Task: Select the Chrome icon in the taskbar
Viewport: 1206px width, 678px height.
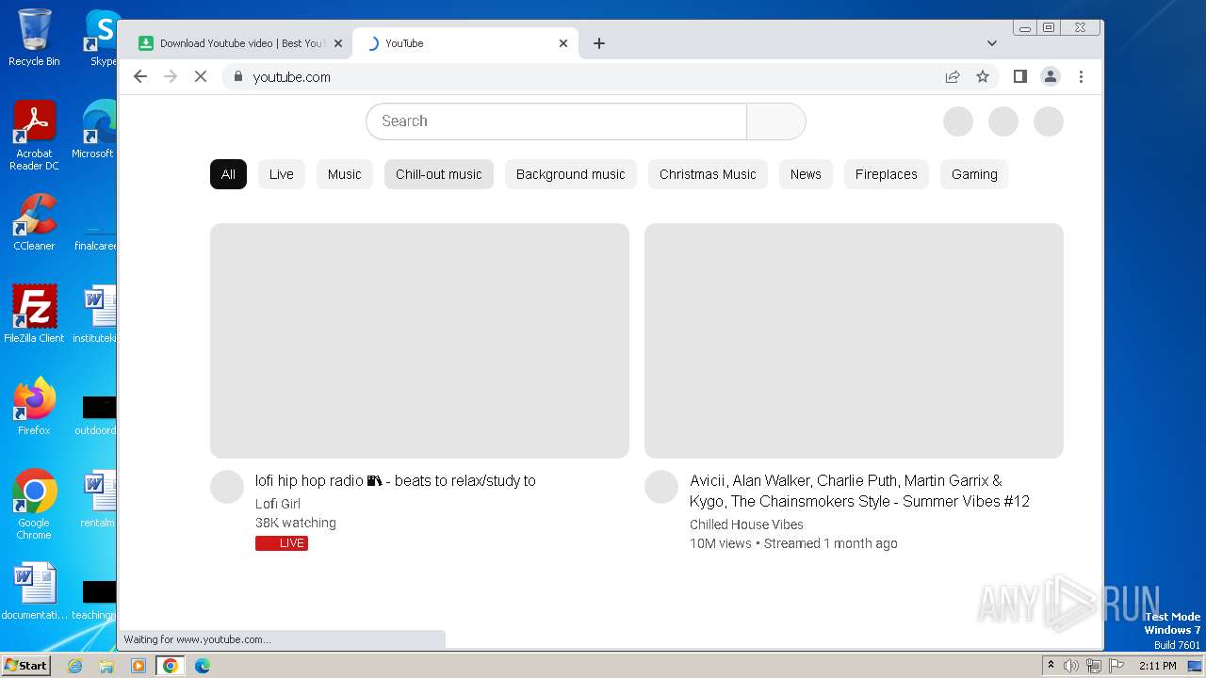Action: click(x=170, y=666)
